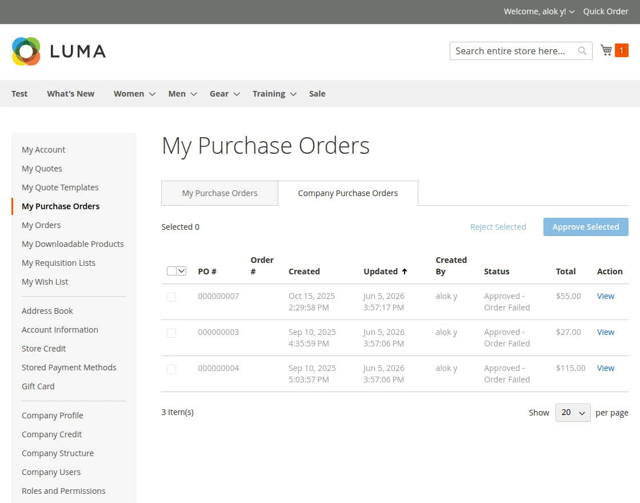
Task: Open My Purchase Orders in sidebar
Action: pos(61,206)
